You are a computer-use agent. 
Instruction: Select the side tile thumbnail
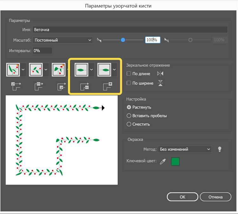(x=36, y=69)
